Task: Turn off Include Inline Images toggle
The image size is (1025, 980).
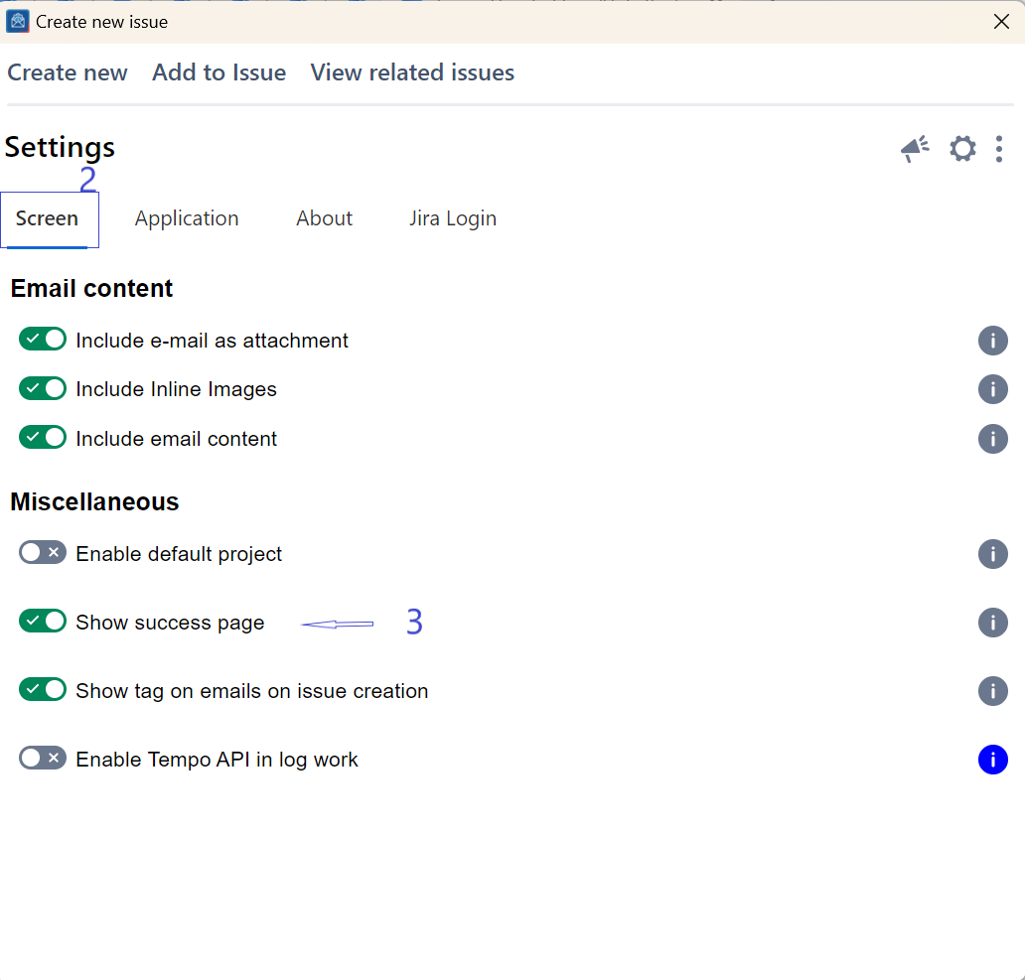Action: tap(43, 388)
